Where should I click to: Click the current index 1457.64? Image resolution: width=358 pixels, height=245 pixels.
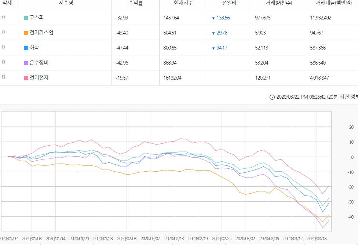pyautogui.click(x=171, y=18)
